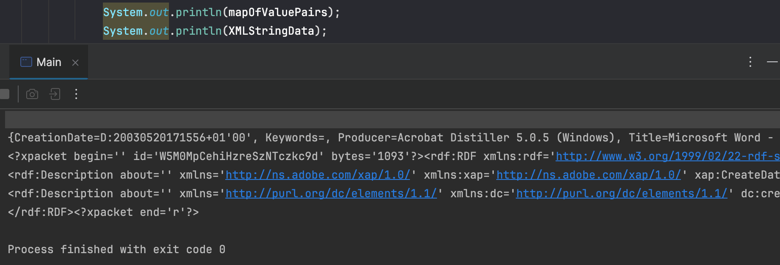
Task: Open the first ns.adobe.com/xap/1.0 link after xmlns=
Action: point(318,175)
